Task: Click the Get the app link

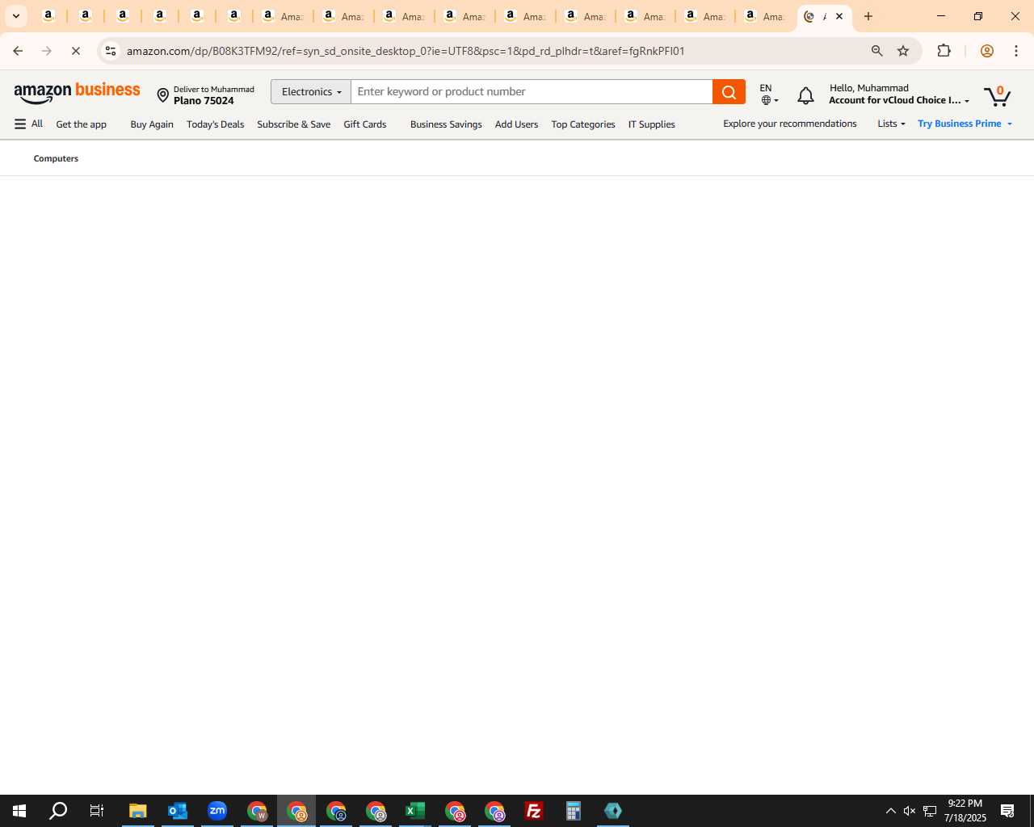Action: [x=82, y=124]
